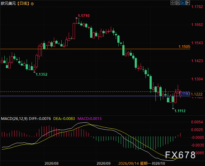Click the chart axis jump-to-start icon
The image size is (205, 166).
[x=178, y=3]
